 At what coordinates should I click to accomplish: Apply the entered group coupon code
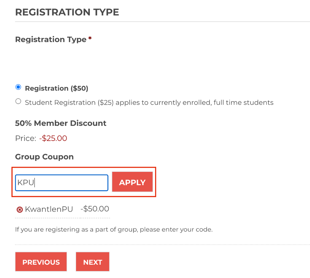132,182
